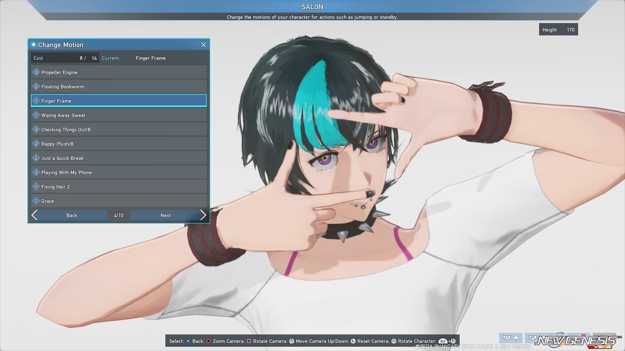Click the R2 icon for Rotate Character
This screenshot has height=351, width=625.
(443, 341)
